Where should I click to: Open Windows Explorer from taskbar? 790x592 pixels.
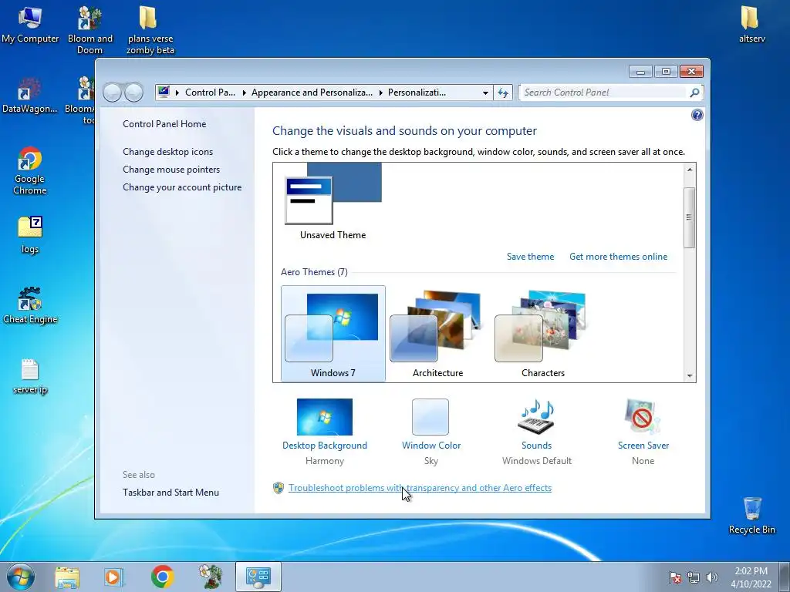coord(67,577)
